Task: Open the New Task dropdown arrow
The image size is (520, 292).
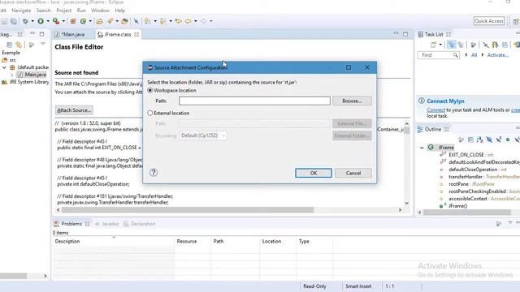Action: point(440,45)
